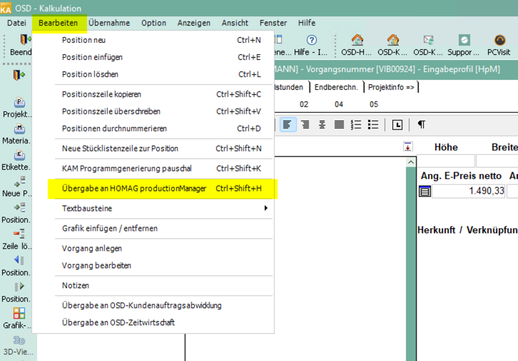518x361 pixels.
Task: Click the Zeile löschen sidebar icon
Action: pyautogui.click(x=19, y=234)
